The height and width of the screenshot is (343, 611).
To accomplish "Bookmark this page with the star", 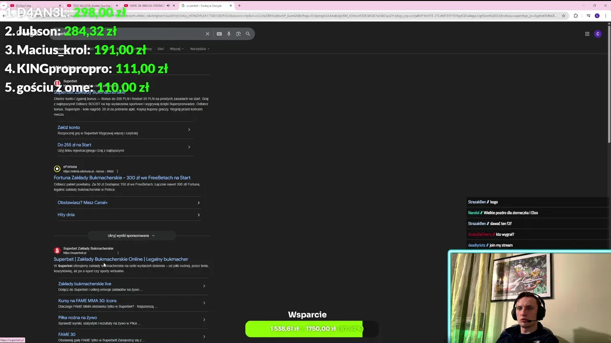I will click(564, 16).
